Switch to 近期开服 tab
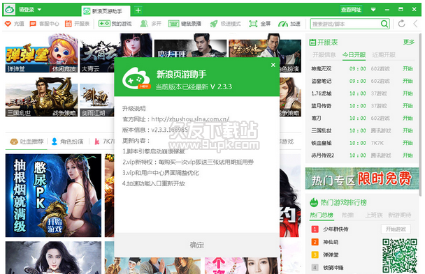The height and width of the screenshot is (274, 425). point(384,55)
